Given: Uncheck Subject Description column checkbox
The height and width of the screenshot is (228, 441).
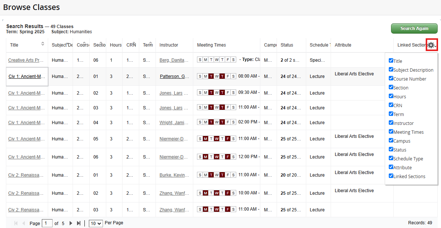Looking at the screenshot, I should (x=391, y=69).
